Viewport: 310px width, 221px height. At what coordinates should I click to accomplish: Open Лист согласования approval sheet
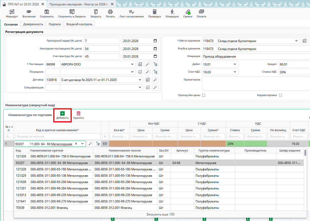click(x=131, y=13)
